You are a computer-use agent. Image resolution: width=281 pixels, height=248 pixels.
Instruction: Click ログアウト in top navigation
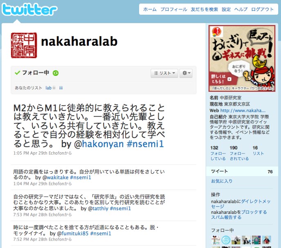pos(262,9)
